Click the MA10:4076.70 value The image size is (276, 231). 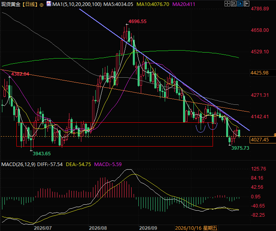[153, 4]
